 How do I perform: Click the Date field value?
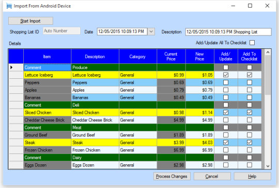coord(122,31)
